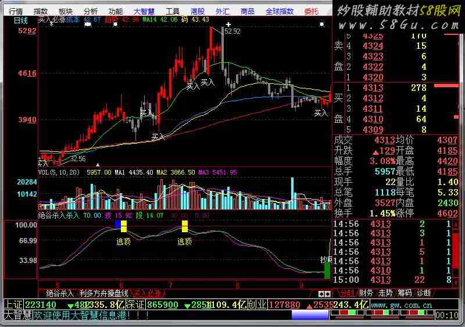Screen dimensions: 465x327
Task: Select the 15:00 tick row
Action: coord(392,280)
